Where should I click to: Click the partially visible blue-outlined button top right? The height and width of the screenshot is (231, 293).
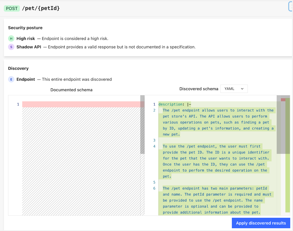pos(291,6)
